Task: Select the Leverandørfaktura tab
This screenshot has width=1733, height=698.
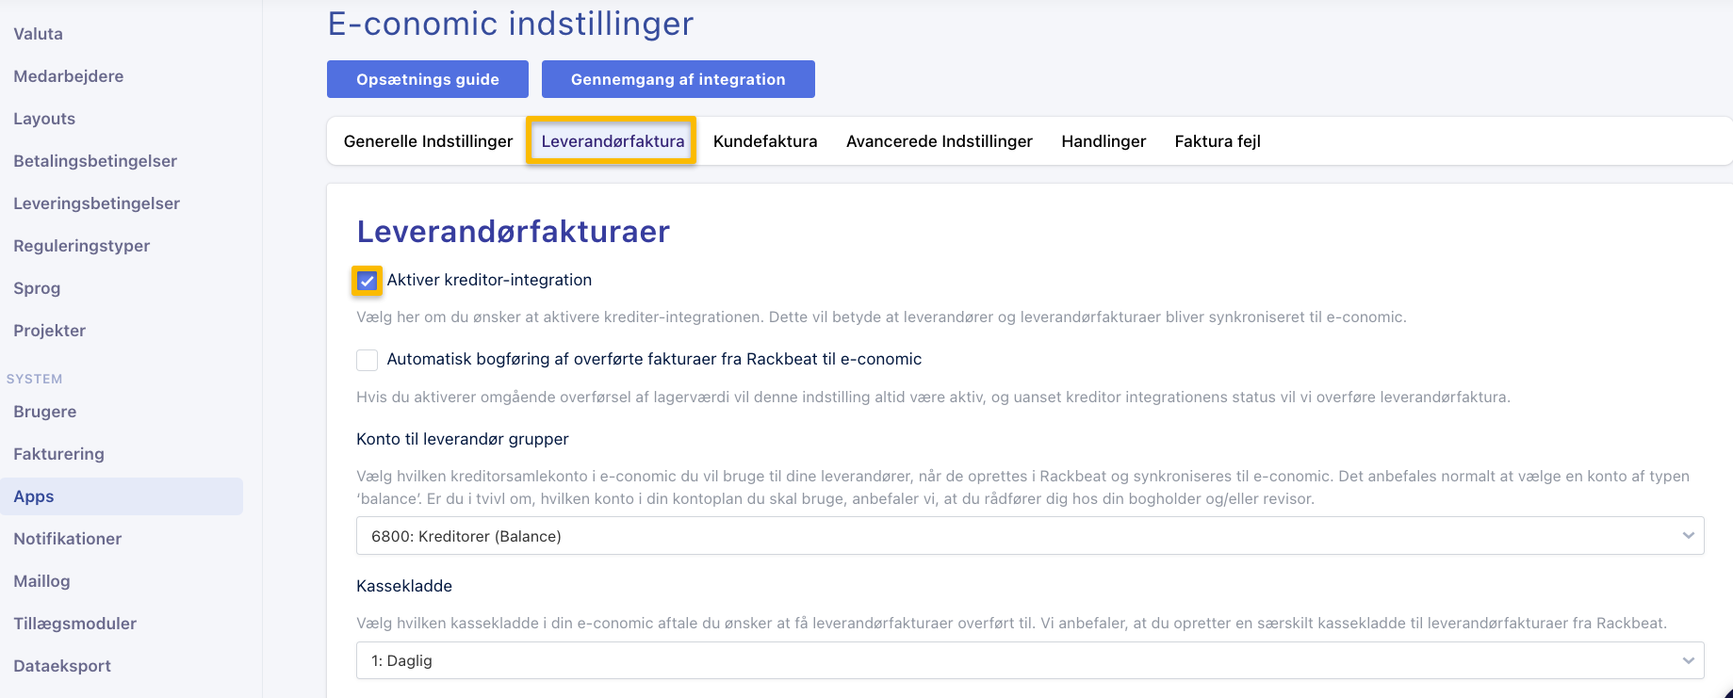Action: 613,141
